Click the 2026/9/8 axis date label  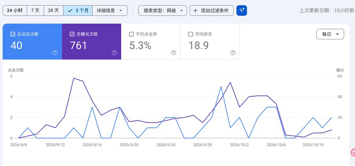tap(18, 145)
